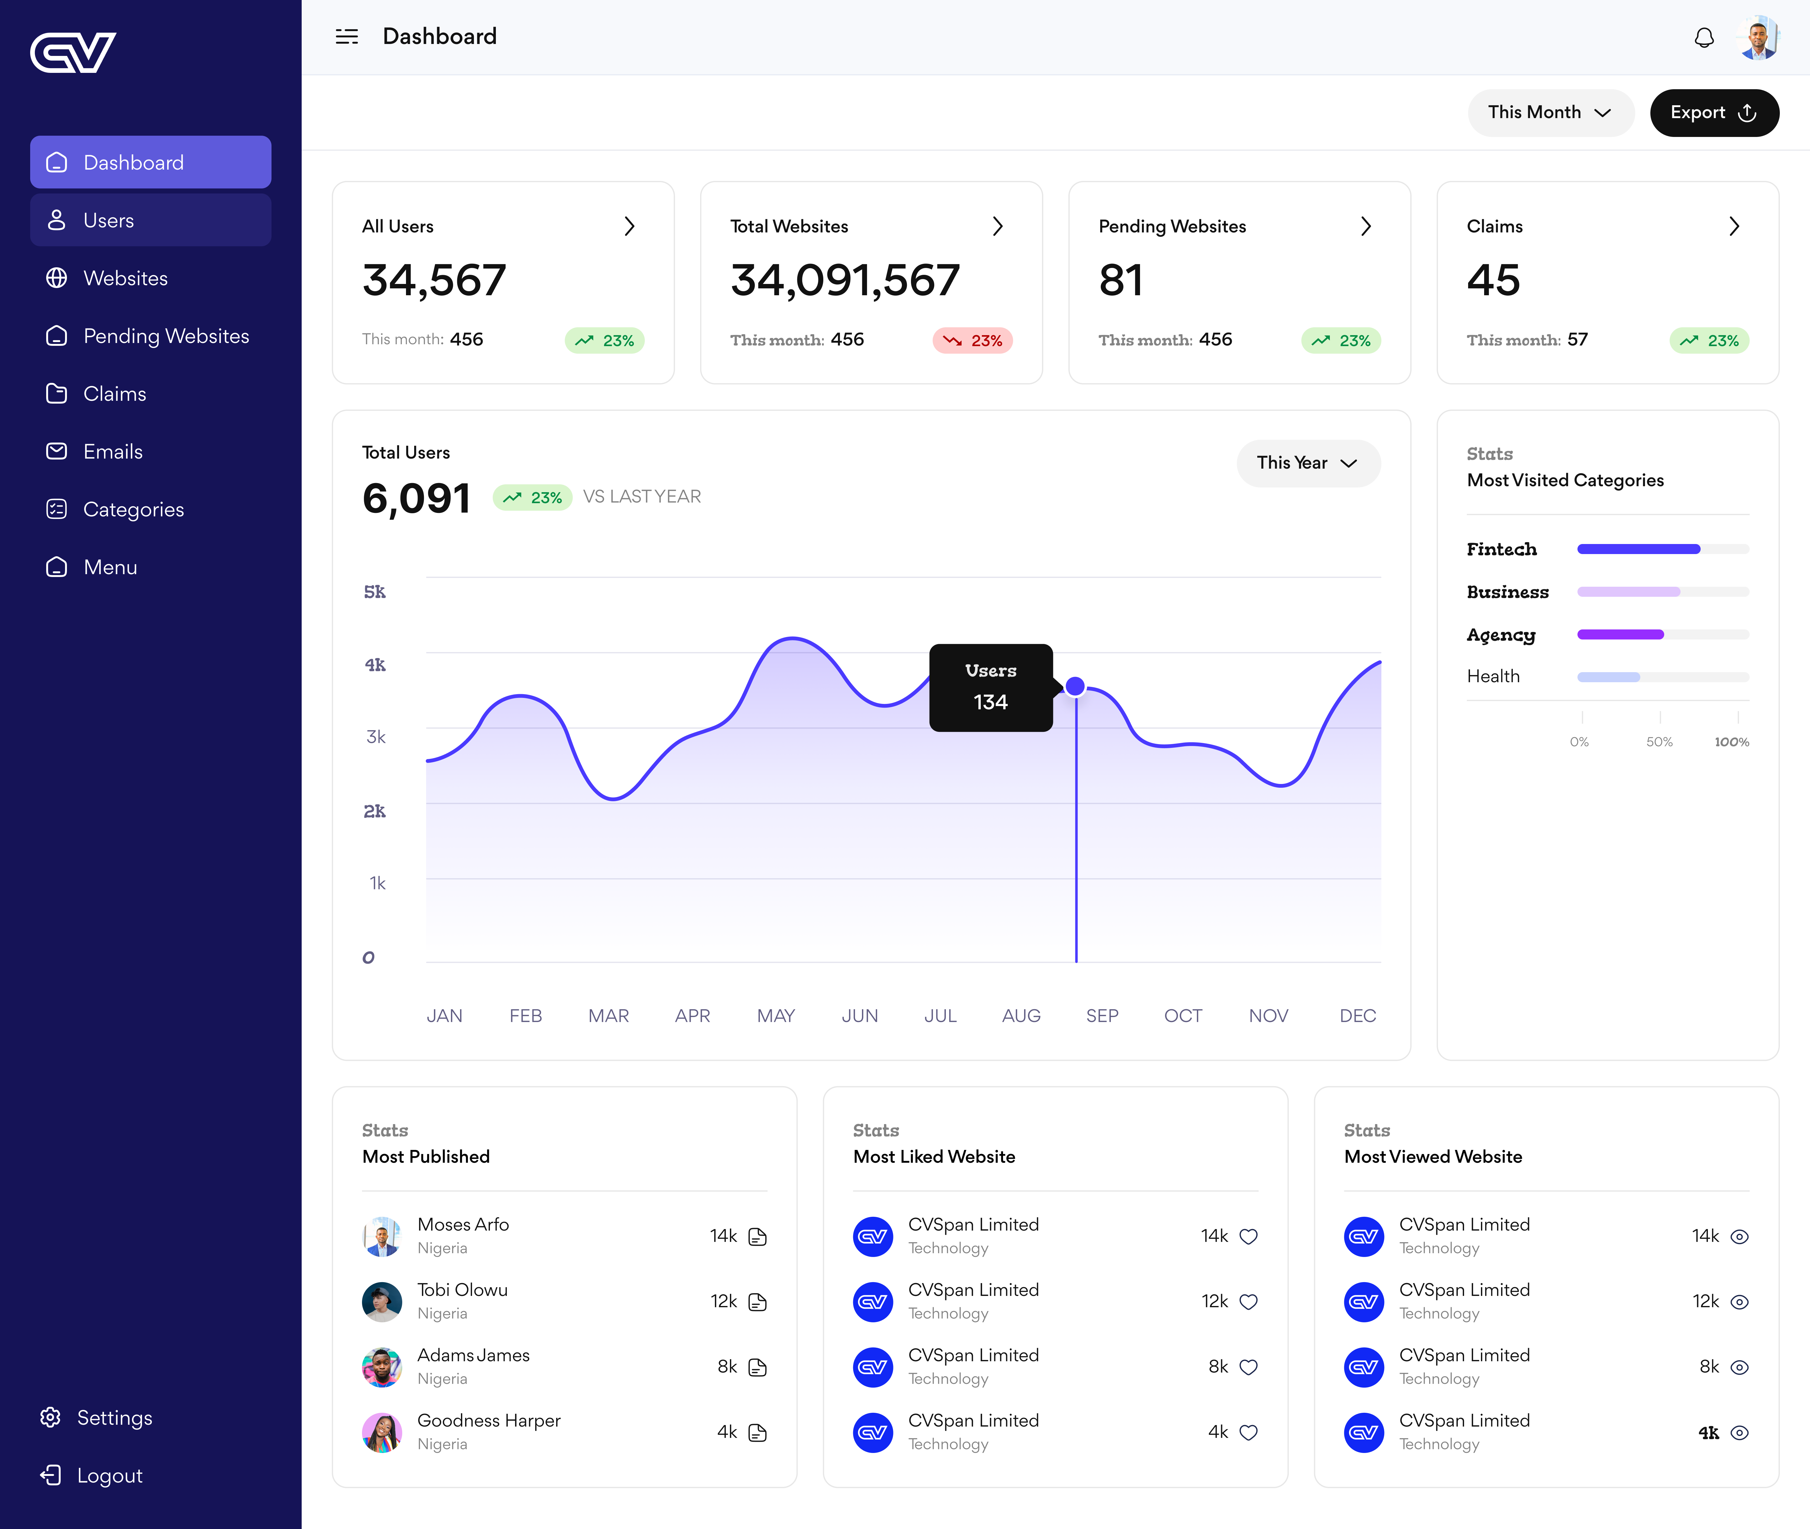Expand All Users card with its chevron
Viewport: 1810px width, 1529px height.
click(x=630, y=226)
